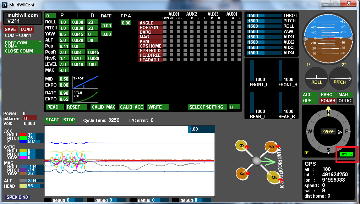360x204 pixels.
Task: Tick ANGLE checkbox under AUX1 LOW
Action: [165, 23]
